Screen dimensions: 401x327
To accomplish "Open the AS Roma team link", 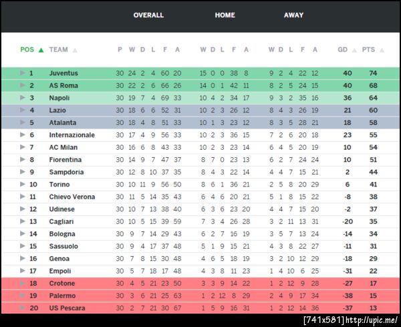I will pos(63,86).
